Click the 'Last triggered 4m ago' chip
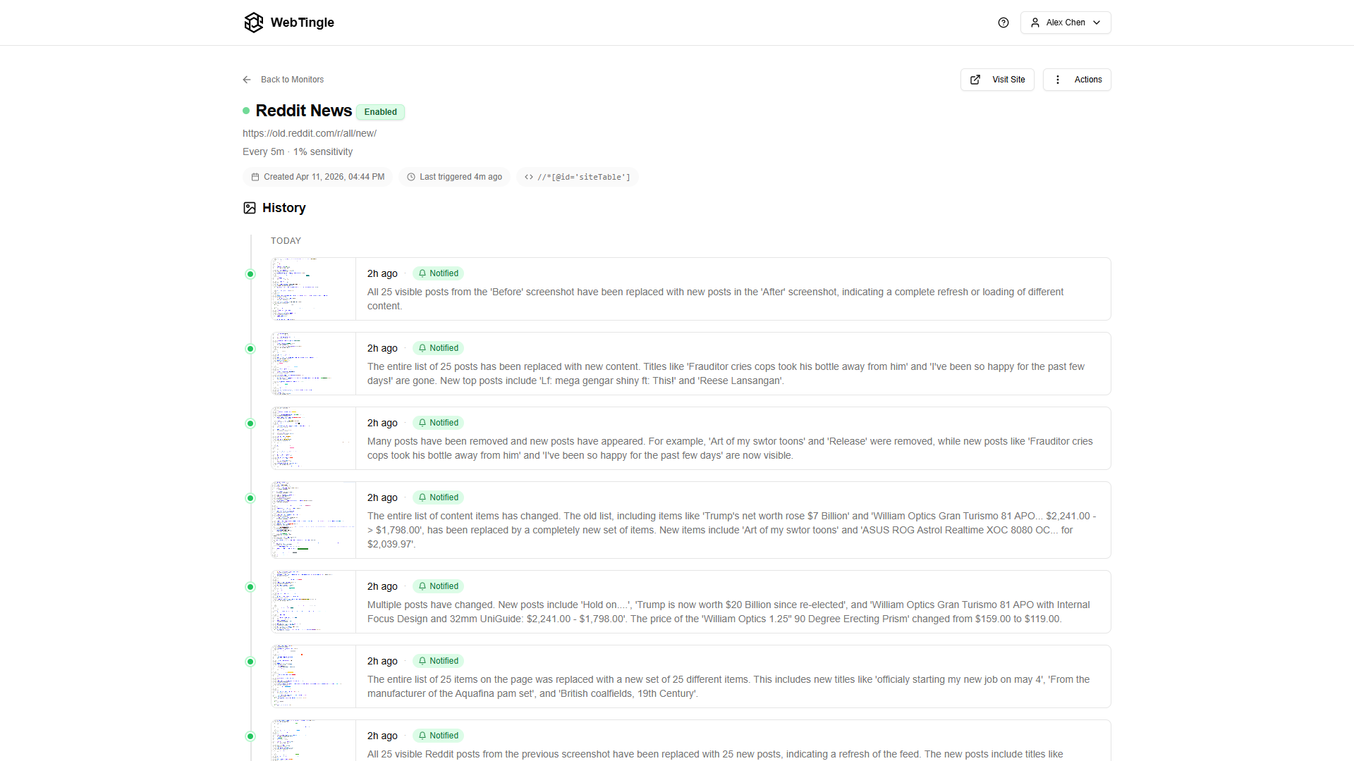Viewport: 1354px width, 761px height. (x=454, y=177)
